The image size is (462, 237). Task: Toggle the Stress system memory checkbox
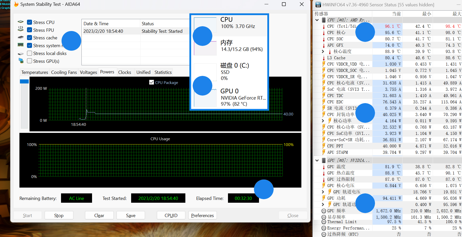tap(30, 45)
